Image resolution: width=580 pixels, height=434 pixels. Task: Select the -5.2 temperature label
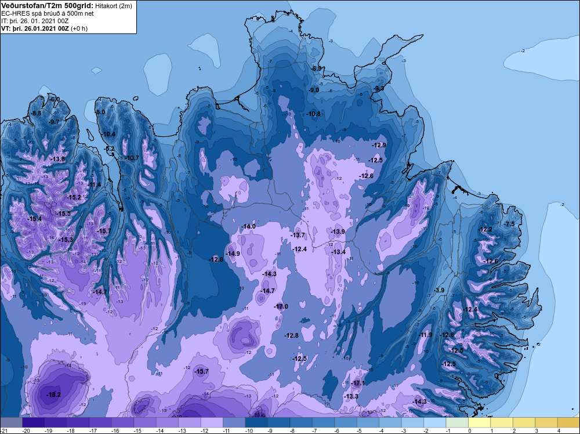pos(109,149)
